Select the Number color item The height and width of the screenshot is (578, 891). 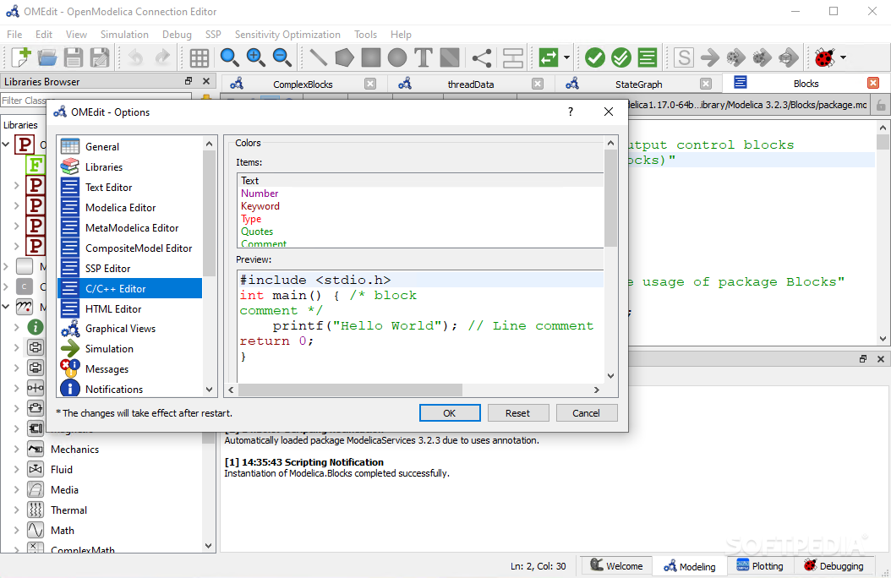[260, 193]
